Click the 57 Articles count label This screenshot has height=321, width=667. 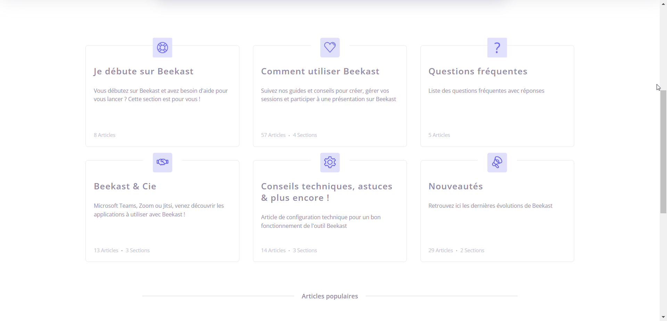(273, 135)
